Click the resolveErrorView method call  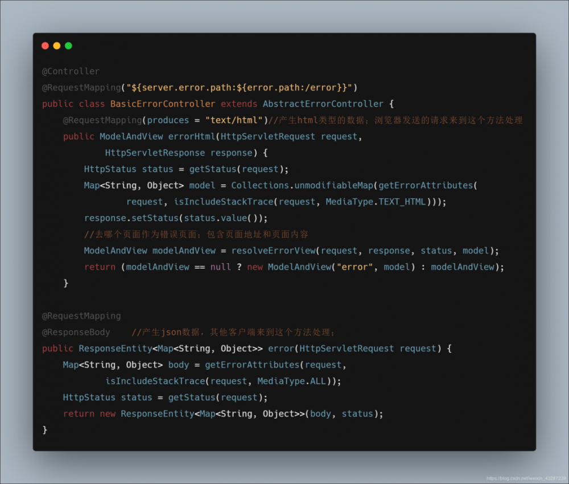pyautogui.click(x=274, y=251)
